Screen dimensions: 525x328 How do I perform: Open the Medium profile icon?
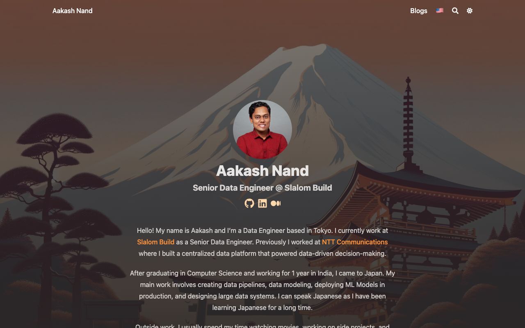point(276,203)
